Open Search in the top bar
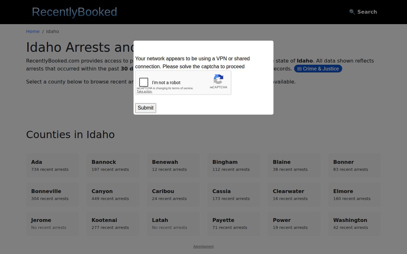 [363, 12]
